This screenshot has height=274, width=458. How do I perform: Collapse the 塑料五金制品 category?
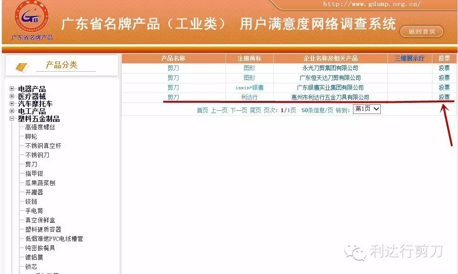12,118
